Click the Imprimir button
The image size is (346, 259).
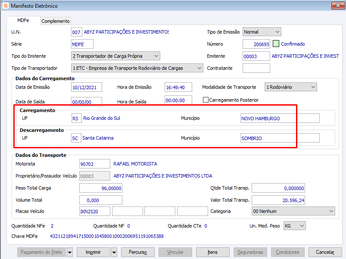tap(94, 252)
